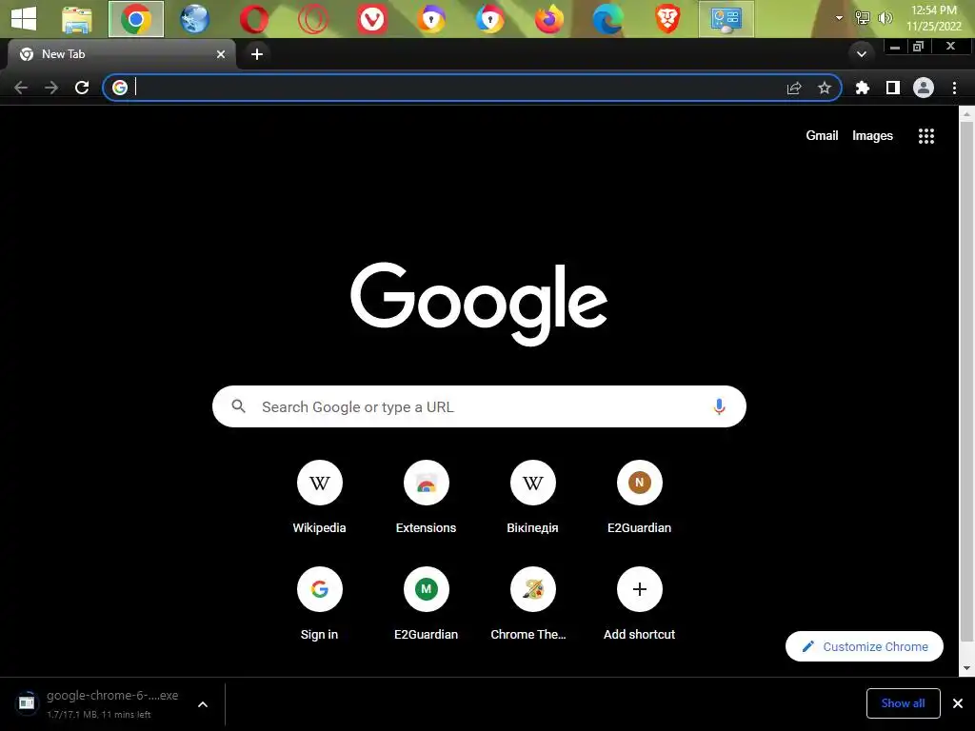The image size is (975, 731).
Task: Close the New Tab tab
Action: [221, 54]
